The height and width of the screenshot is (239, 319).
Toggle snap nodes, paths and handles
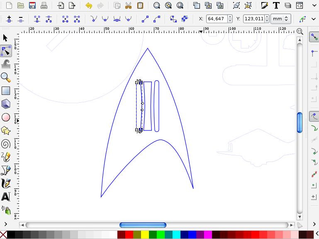(x=314, y=116)
